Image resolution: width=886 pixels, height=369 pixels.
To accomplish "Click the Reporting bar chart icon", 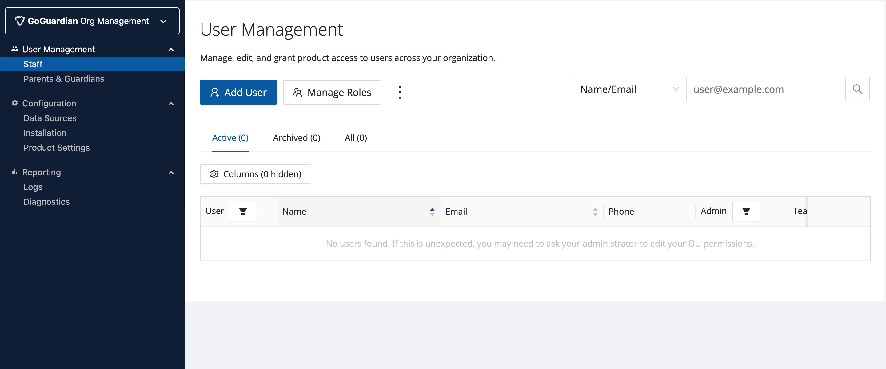I will [x=14, y=172].
